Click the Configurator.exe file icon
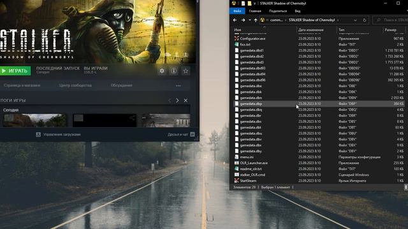The width and height of the screenshot is (408, 229). [x=237, y=38]
